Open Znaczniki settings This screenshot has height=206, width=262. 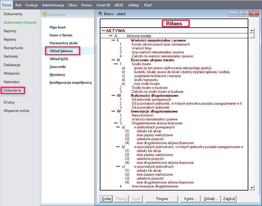(x=58, y=67)
